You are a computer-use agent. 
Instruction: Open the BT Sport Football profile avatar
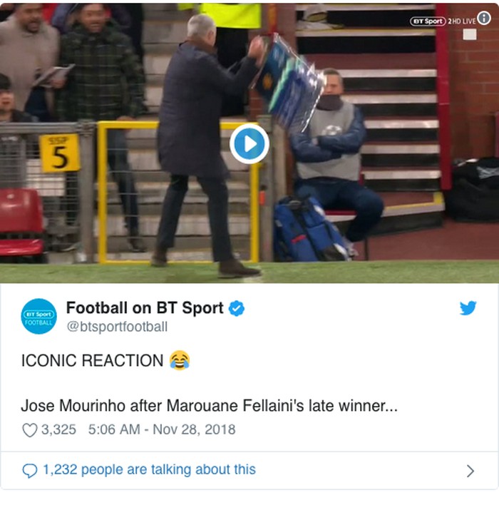coord(39,316)
